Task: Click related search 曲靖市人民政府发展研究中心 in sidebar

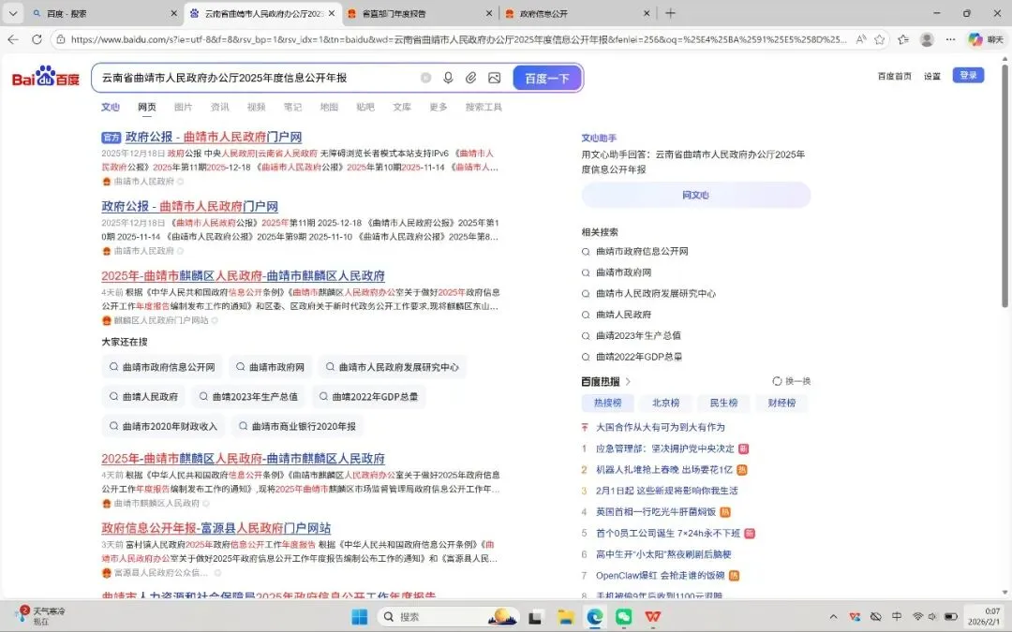Action: [656, 293]
